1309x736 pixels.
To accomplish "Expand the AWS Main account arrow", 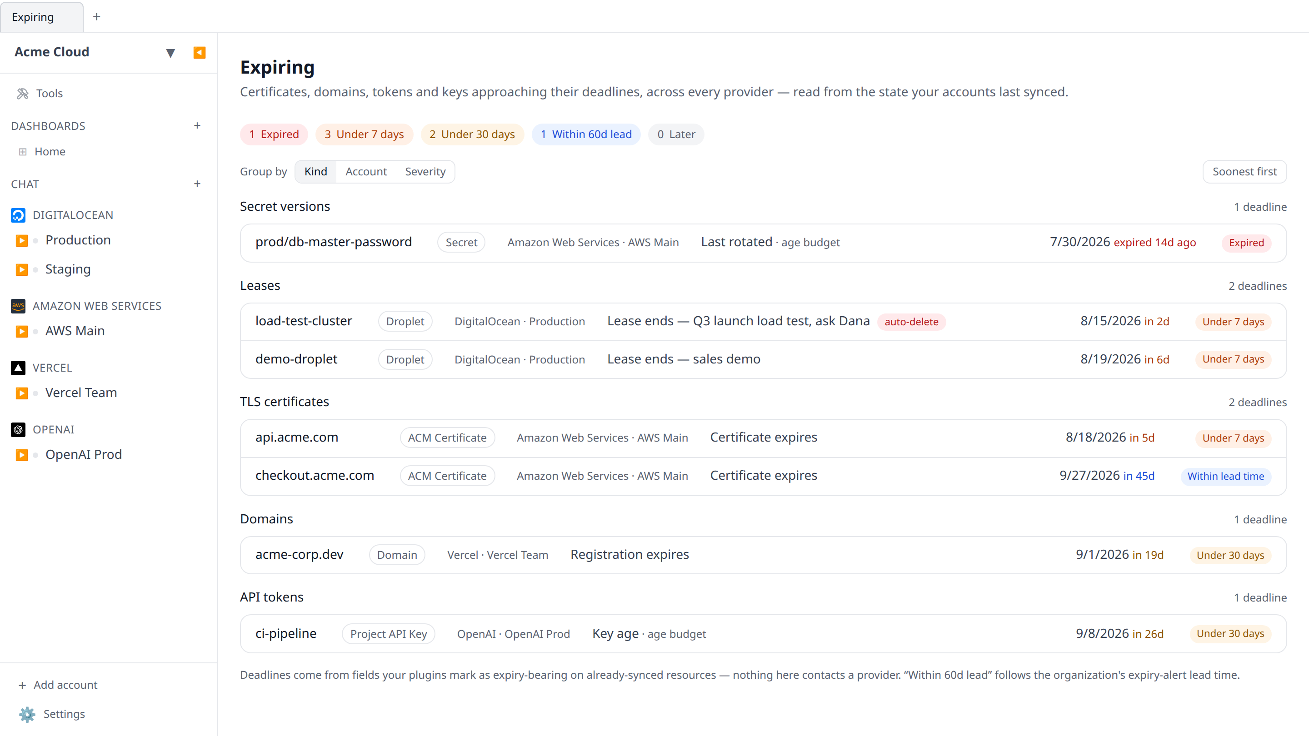I will 21,331.
